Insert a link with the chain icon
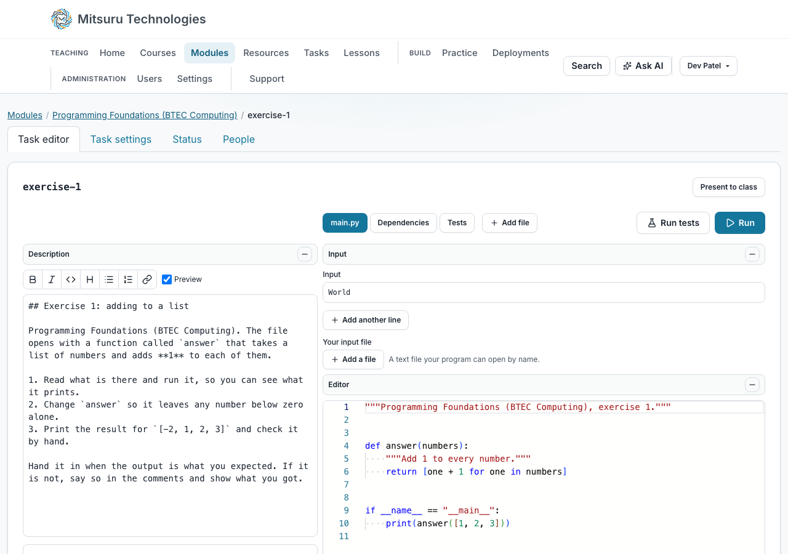The image size is (788, 554). [x=147, y=279]
